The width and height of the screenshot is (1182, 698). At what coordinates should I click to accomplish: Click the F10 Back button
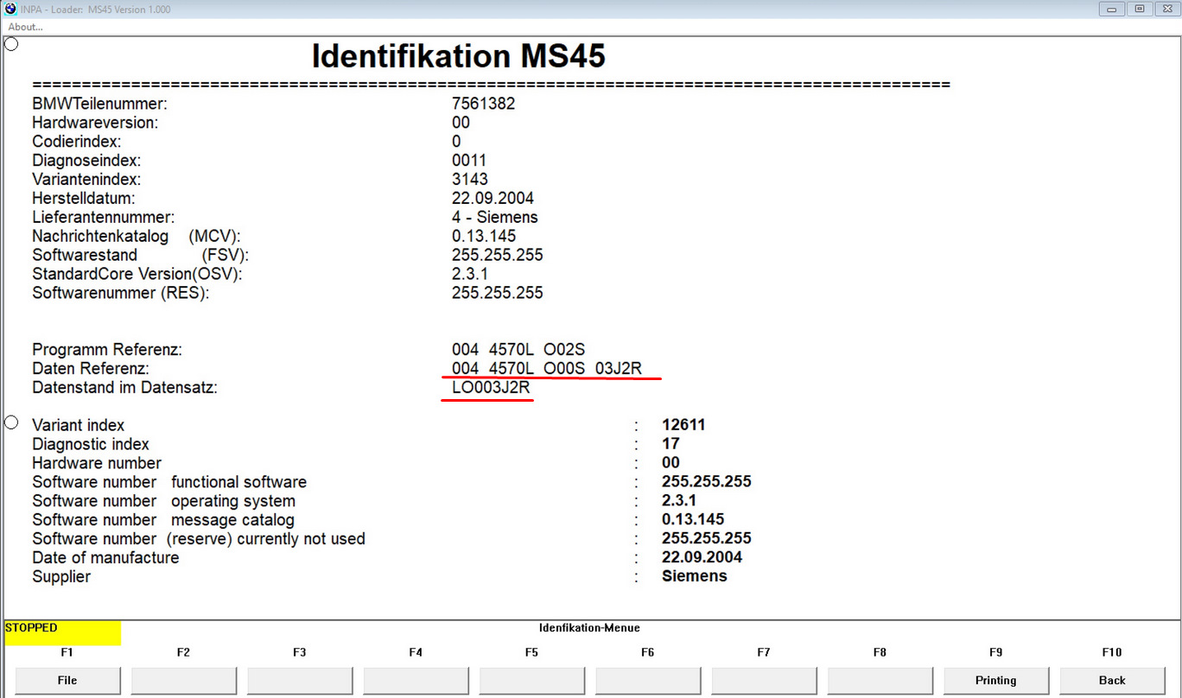pos(1112,681)
